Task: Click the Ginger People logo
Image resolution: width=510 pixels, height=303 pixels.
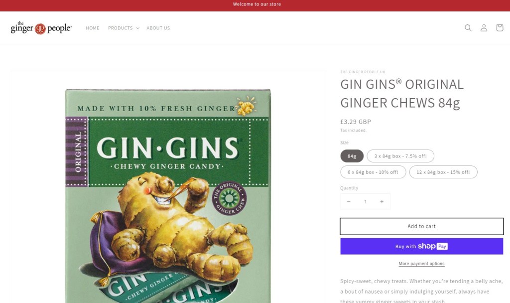Action: tap(41, 28)
